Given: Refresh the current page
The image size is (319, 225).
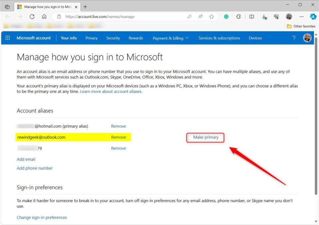Looking at the screenshot, I should point(32,17).
